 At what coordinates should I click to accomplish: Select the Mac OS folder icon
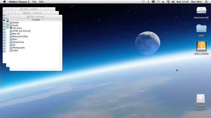click(x=11, y=33)
